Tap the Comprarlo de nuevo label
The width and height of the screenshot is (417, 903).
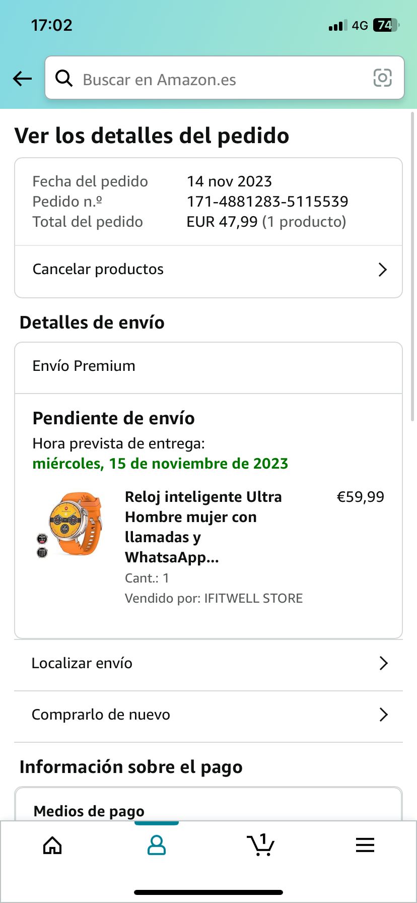pos(101,715)
